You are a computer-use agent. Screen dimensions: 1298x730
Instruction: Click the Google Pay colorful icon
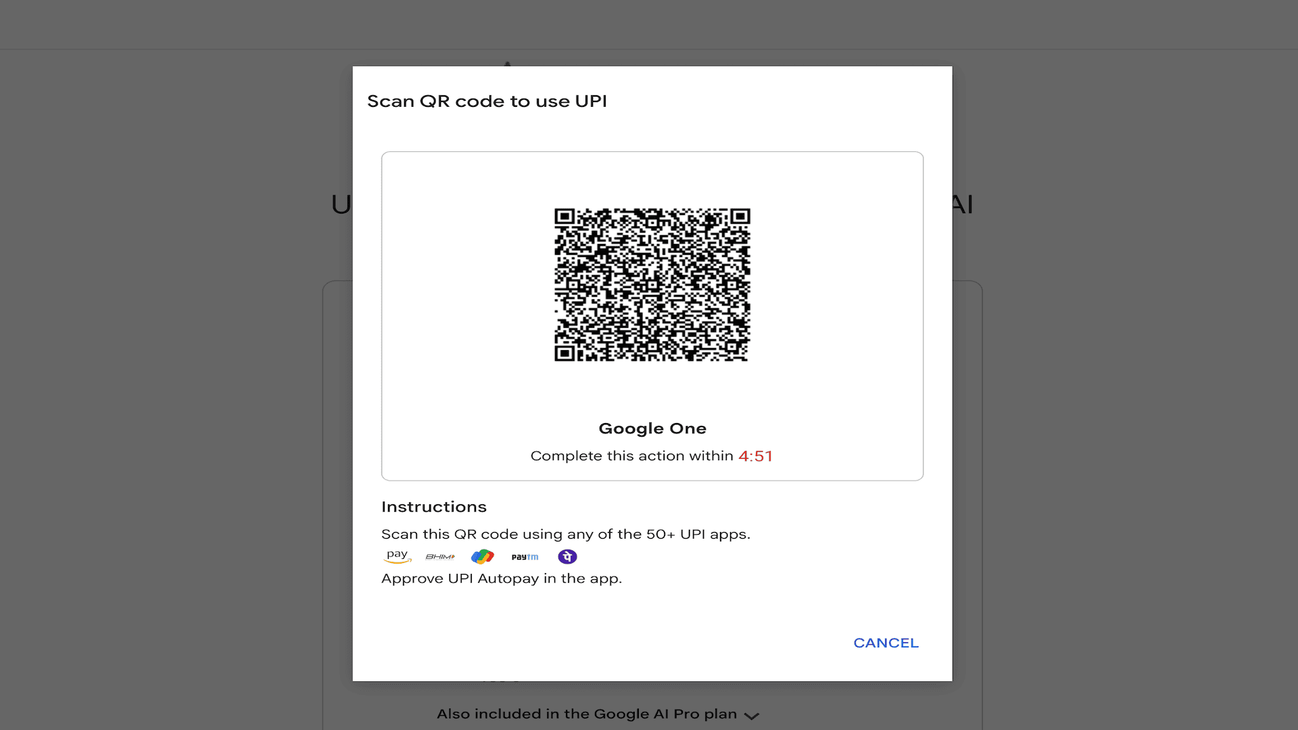(483, 557)
